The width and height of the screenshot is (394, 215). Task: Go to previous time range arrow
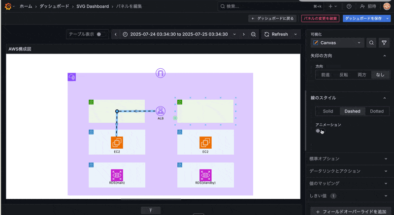[x=116, y=34]
